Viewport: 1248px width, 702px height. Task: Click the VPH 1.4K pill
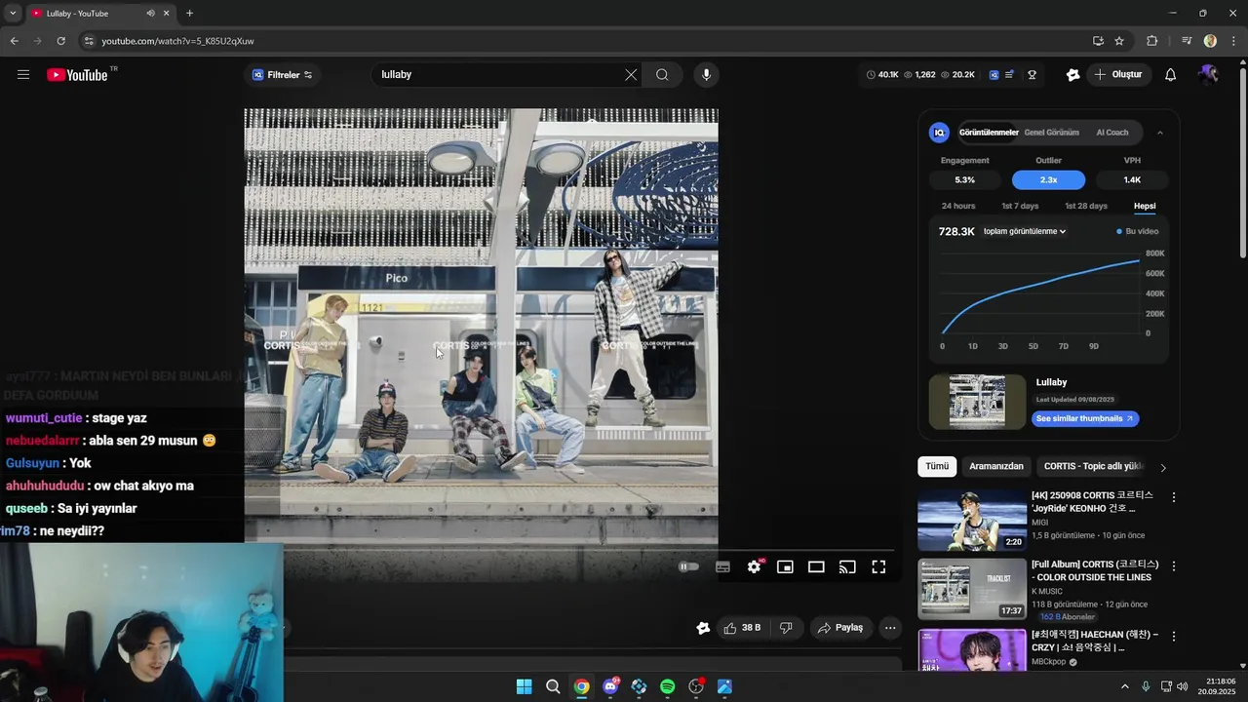coord(1132,179)
